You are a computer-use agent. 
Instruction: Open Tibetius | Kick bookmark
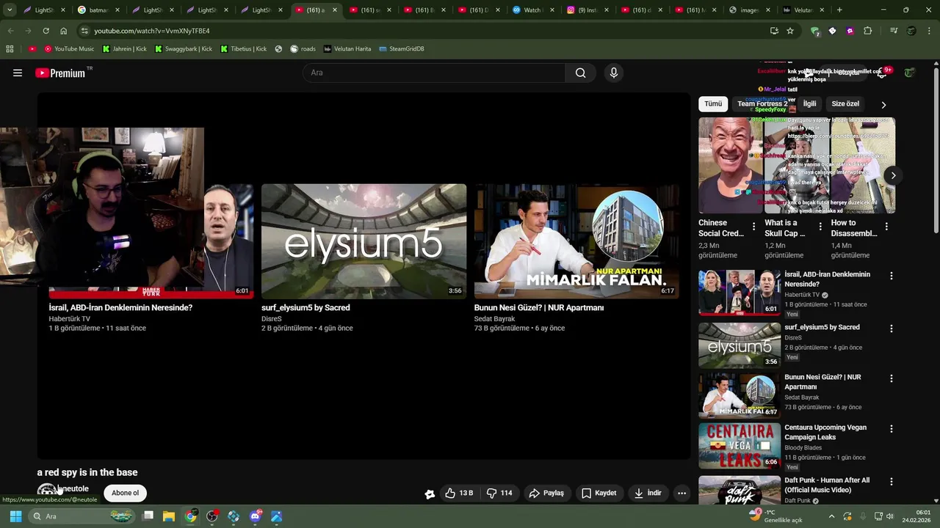244,48
